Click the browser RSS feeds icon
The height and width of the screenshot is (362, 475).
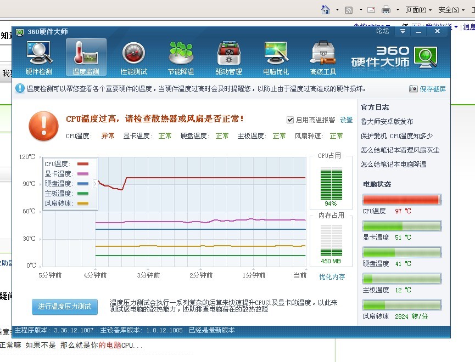[349, 10]
